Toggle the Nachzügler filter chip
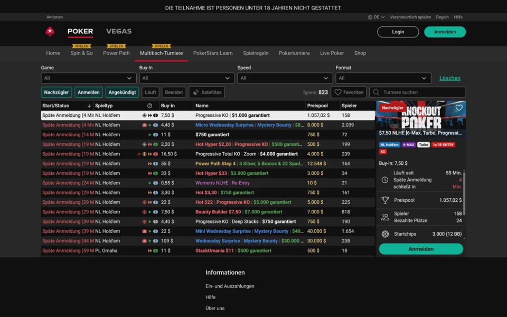The image size is (507, 317). coord(57,92)
